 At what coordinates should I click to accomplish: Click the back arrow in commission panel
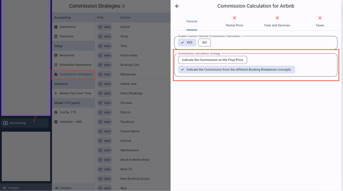point(177,6)
